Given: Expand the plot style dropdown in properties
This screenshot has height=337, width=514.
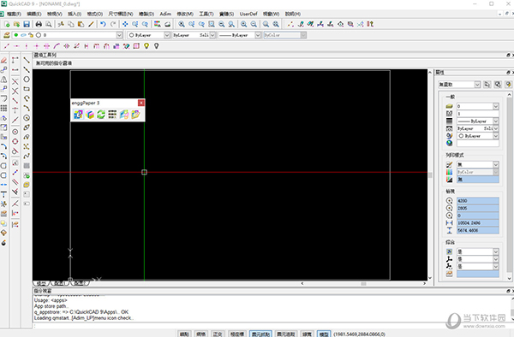Looking at the screenshot, I should click(496, 164).
